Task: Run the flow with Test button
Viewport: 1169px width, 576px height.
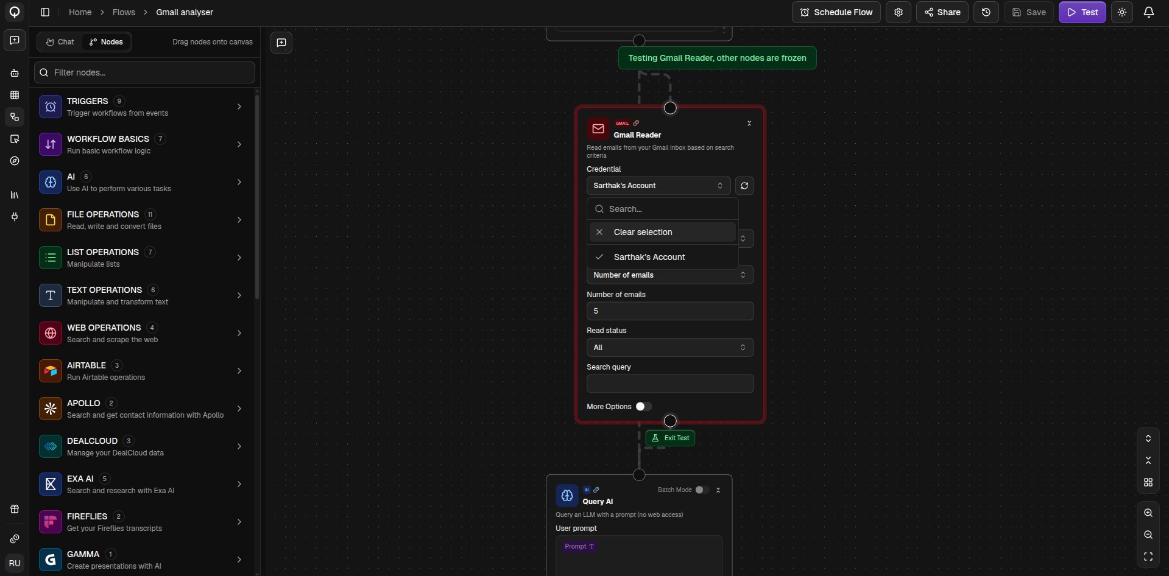Action: click(1082, 12)
